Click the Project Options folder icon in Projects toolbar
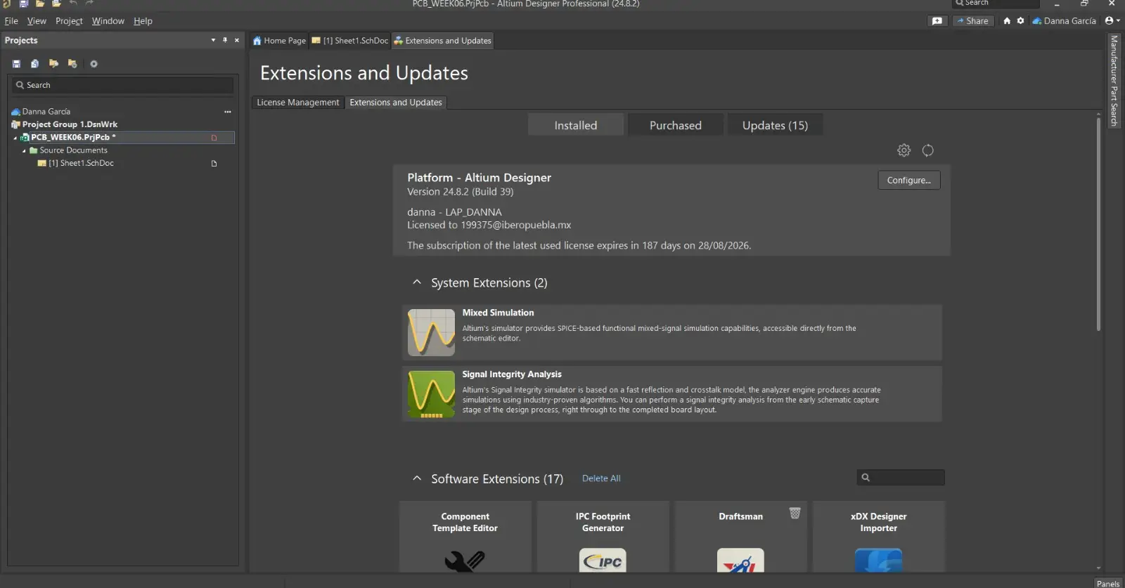The width and height of the screenshot is (1125, 588). coord(72,64)
